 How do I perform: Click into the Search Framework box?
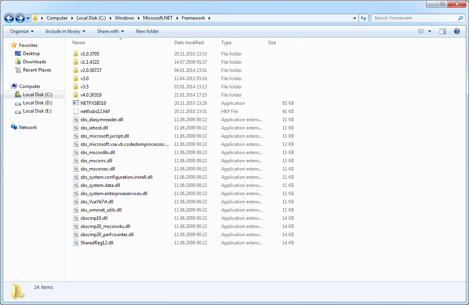click(414, 18)
